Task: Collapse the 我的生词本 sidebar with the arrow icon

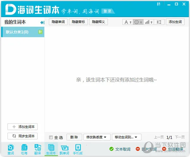Action: 42,22
